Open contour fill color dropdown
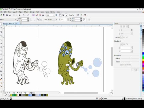The height and width of the screenshot is (108, 144). pyautogui.click(x=131, y=51)
